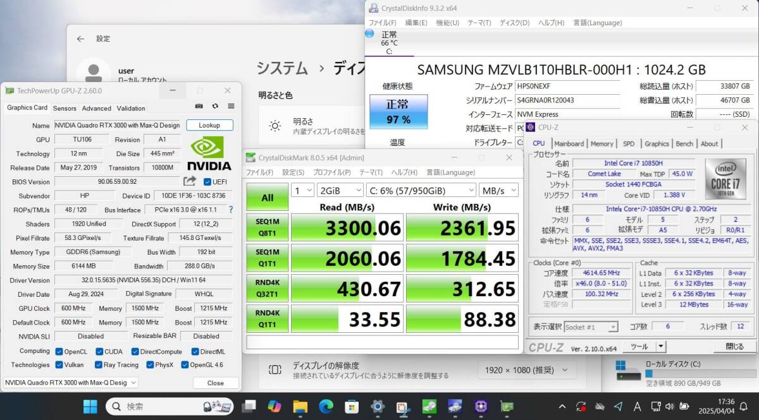Click the Close button in GPU-Z
This screenshot has width=759, height=420.
point(216,383)
